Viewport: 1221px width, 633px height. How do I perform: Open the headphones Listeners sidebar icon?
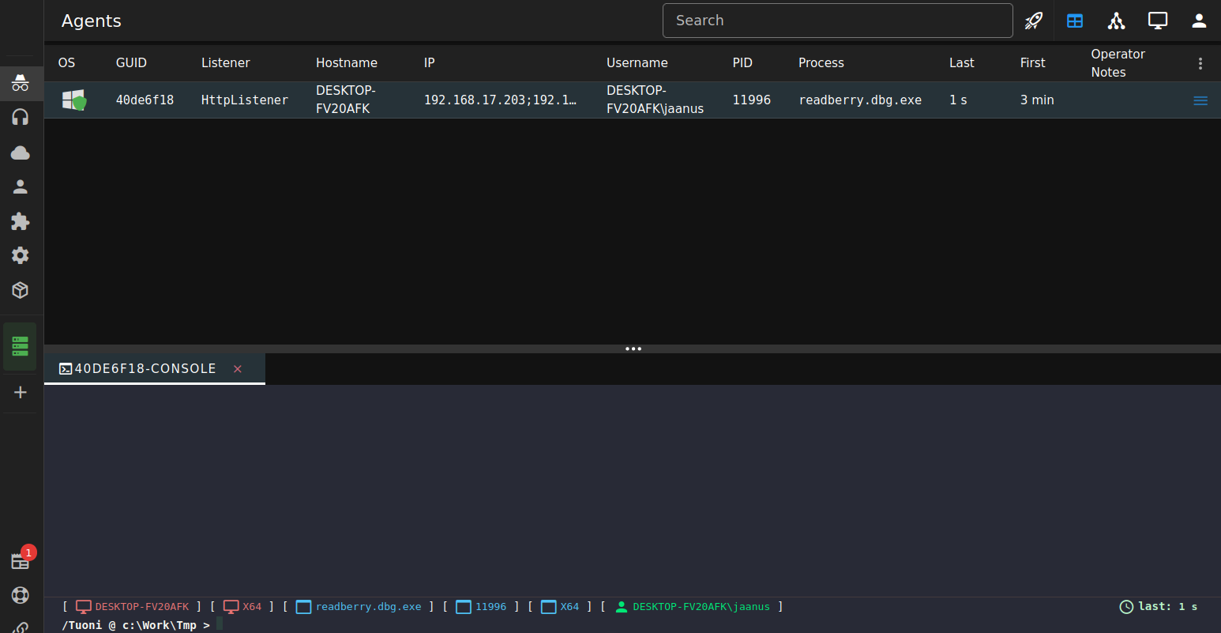[21, 118]
